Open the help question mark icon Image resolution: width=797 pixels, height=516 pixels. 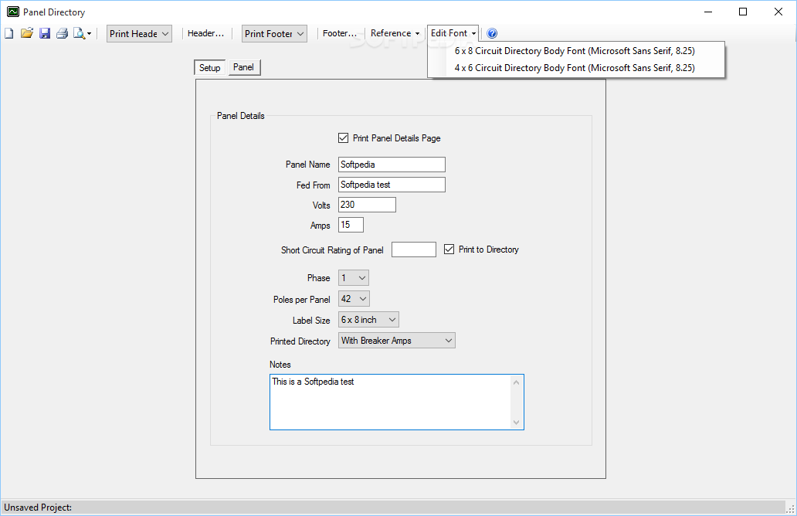[x=492, y=33]
